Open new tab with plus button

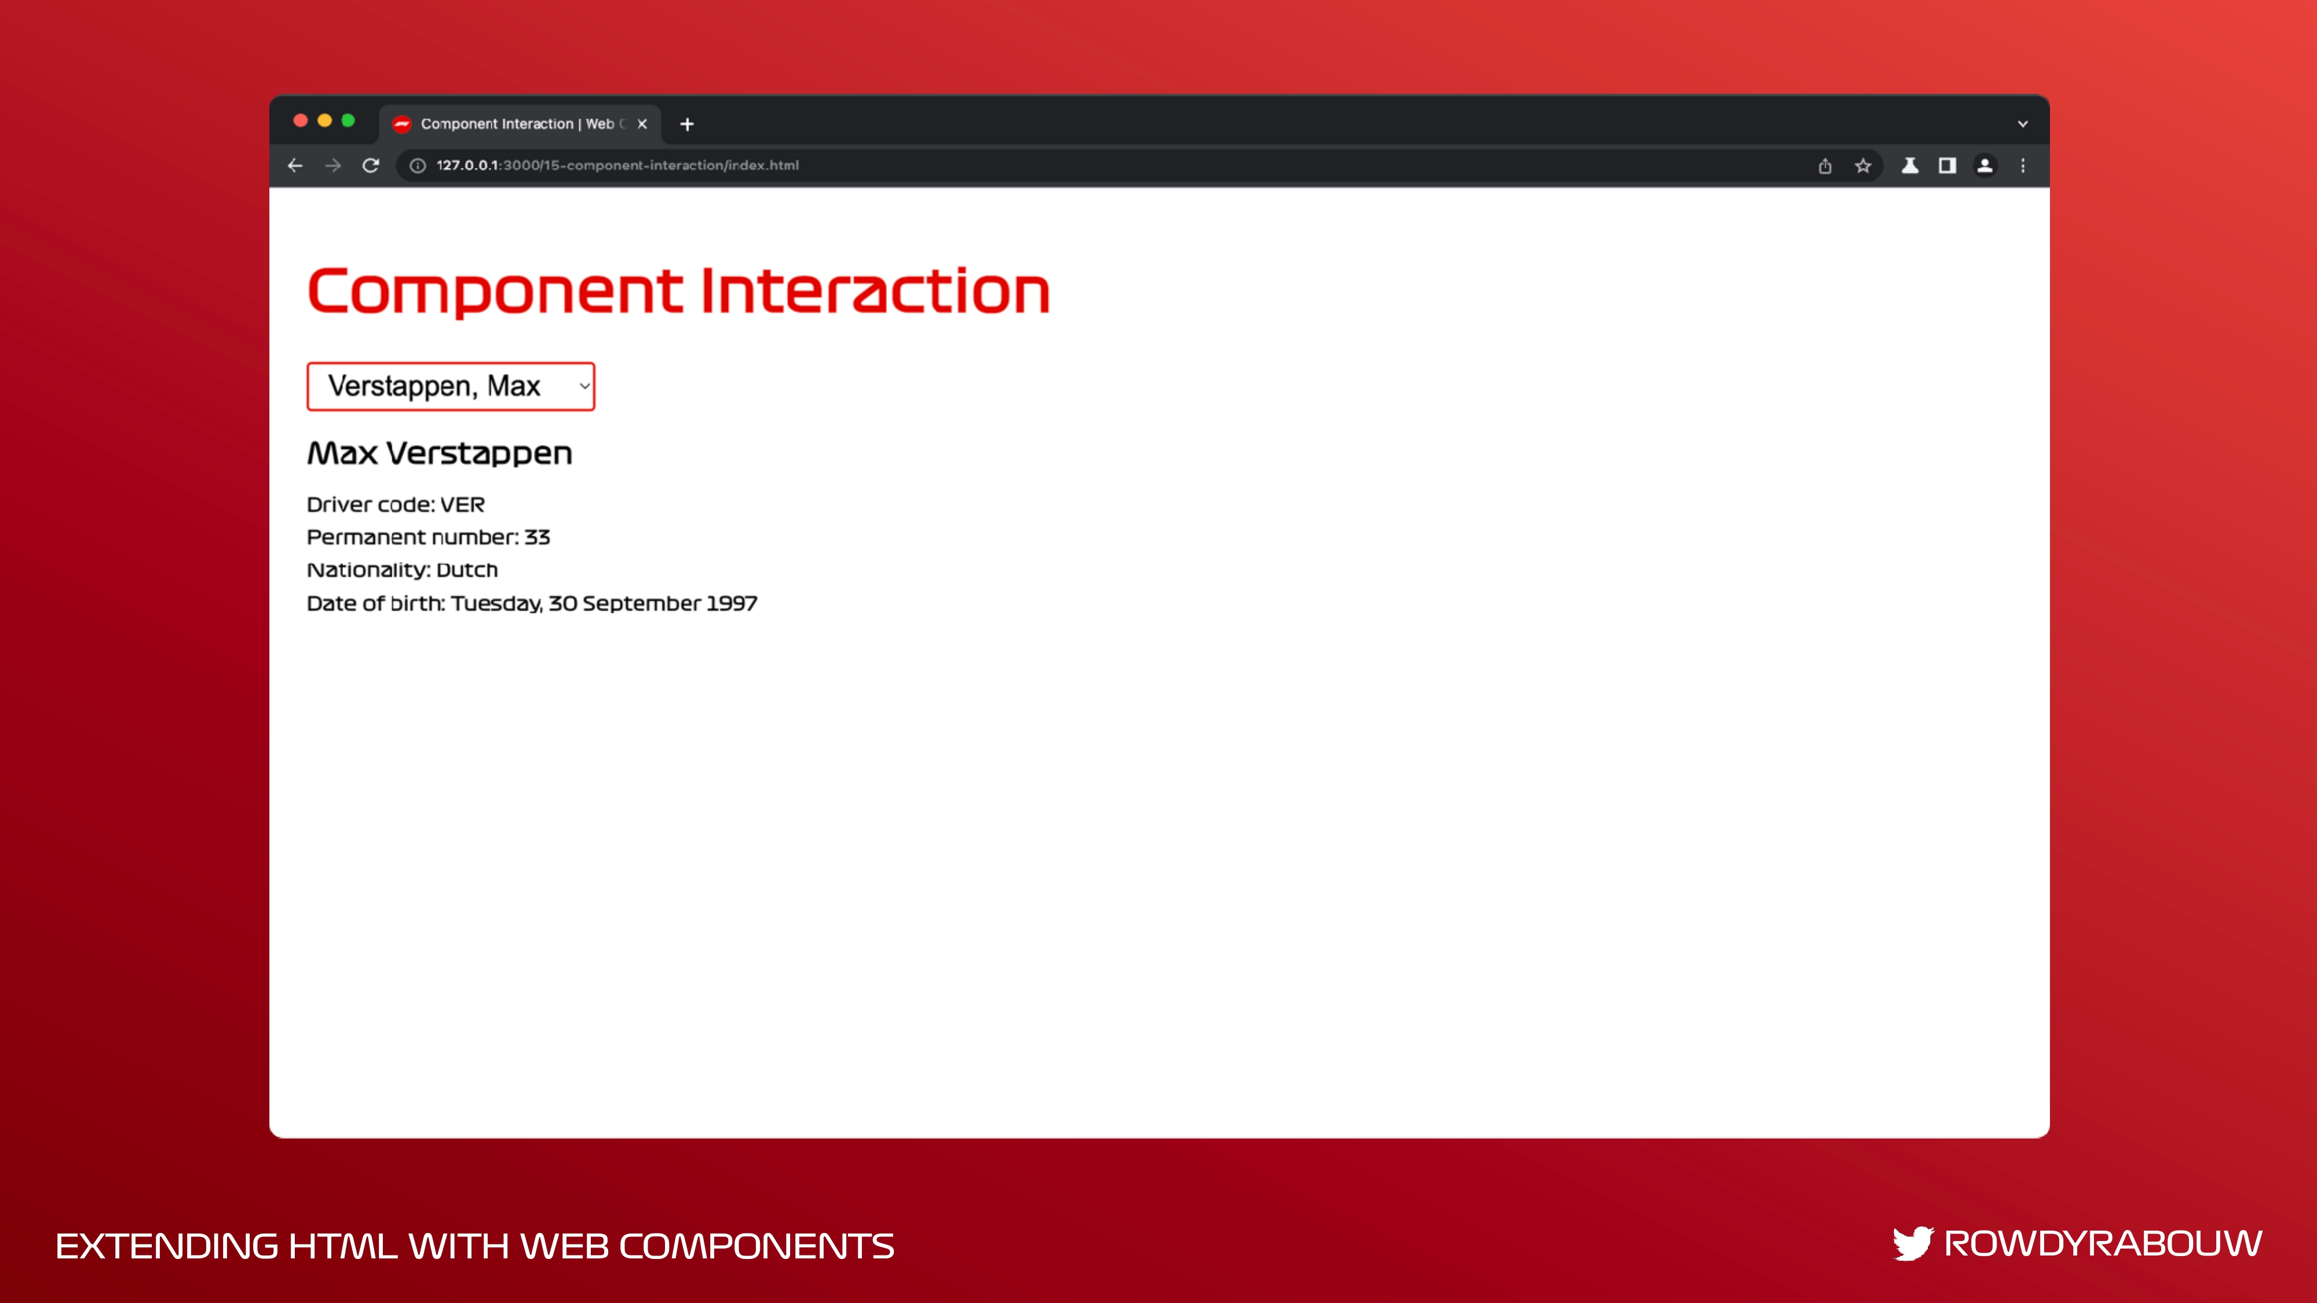[x=687, y=124]
